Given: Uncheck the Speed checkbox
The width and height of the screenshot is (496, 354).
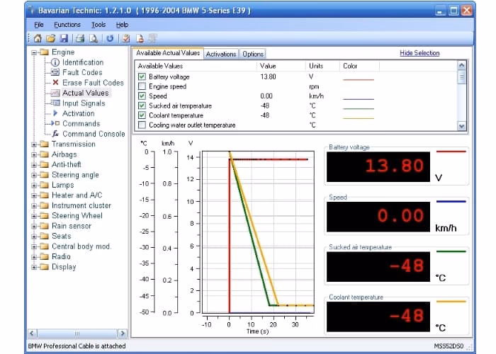Looking at the screenshot, I should [x=142, y=96].
